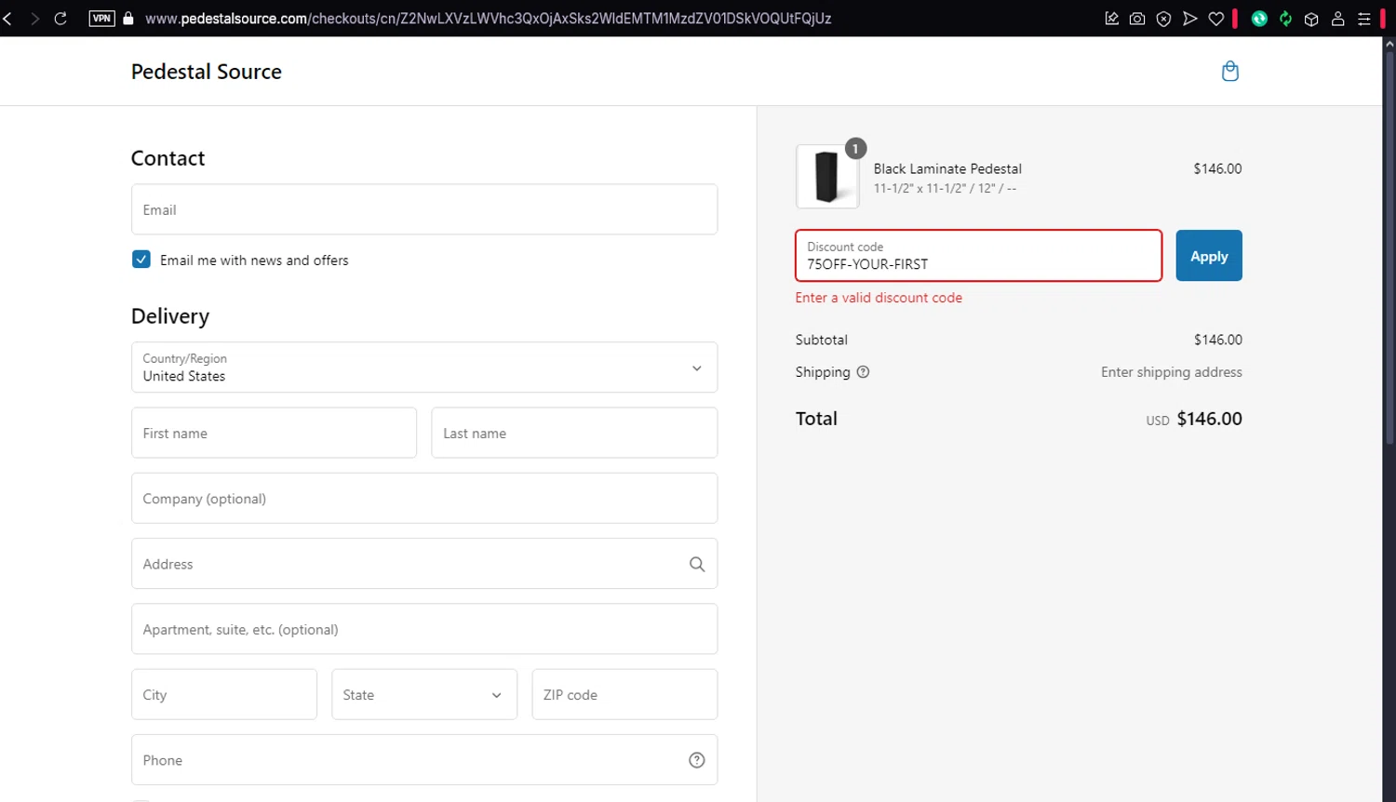Click the Delivery section heading
The width and height of the screenshot is (1396, 802).
tap(170, 316)
